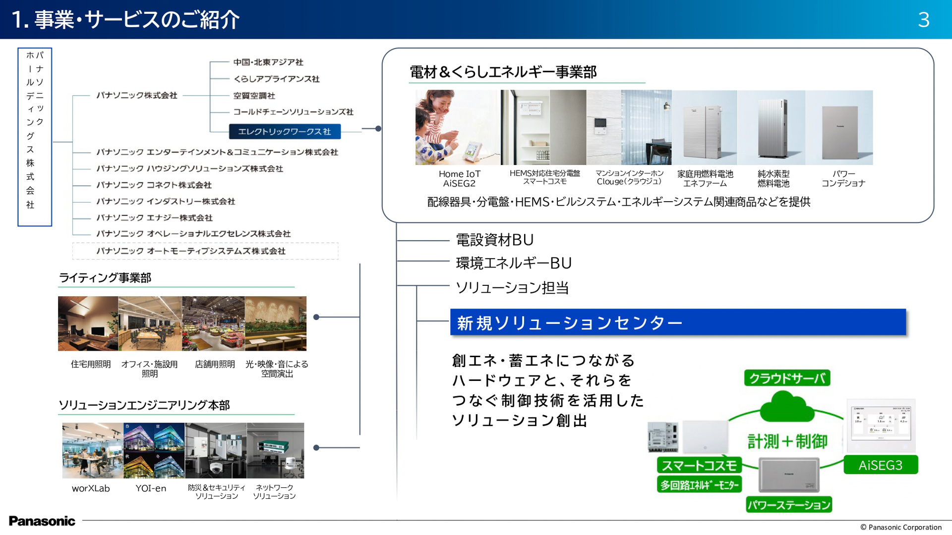Collapse the 電設資材BU tree branch
952x535 pixels.
(x=494, y=240)
